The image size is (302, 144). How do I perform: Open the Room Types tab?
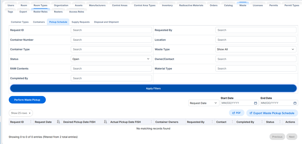tap(41, 5)
